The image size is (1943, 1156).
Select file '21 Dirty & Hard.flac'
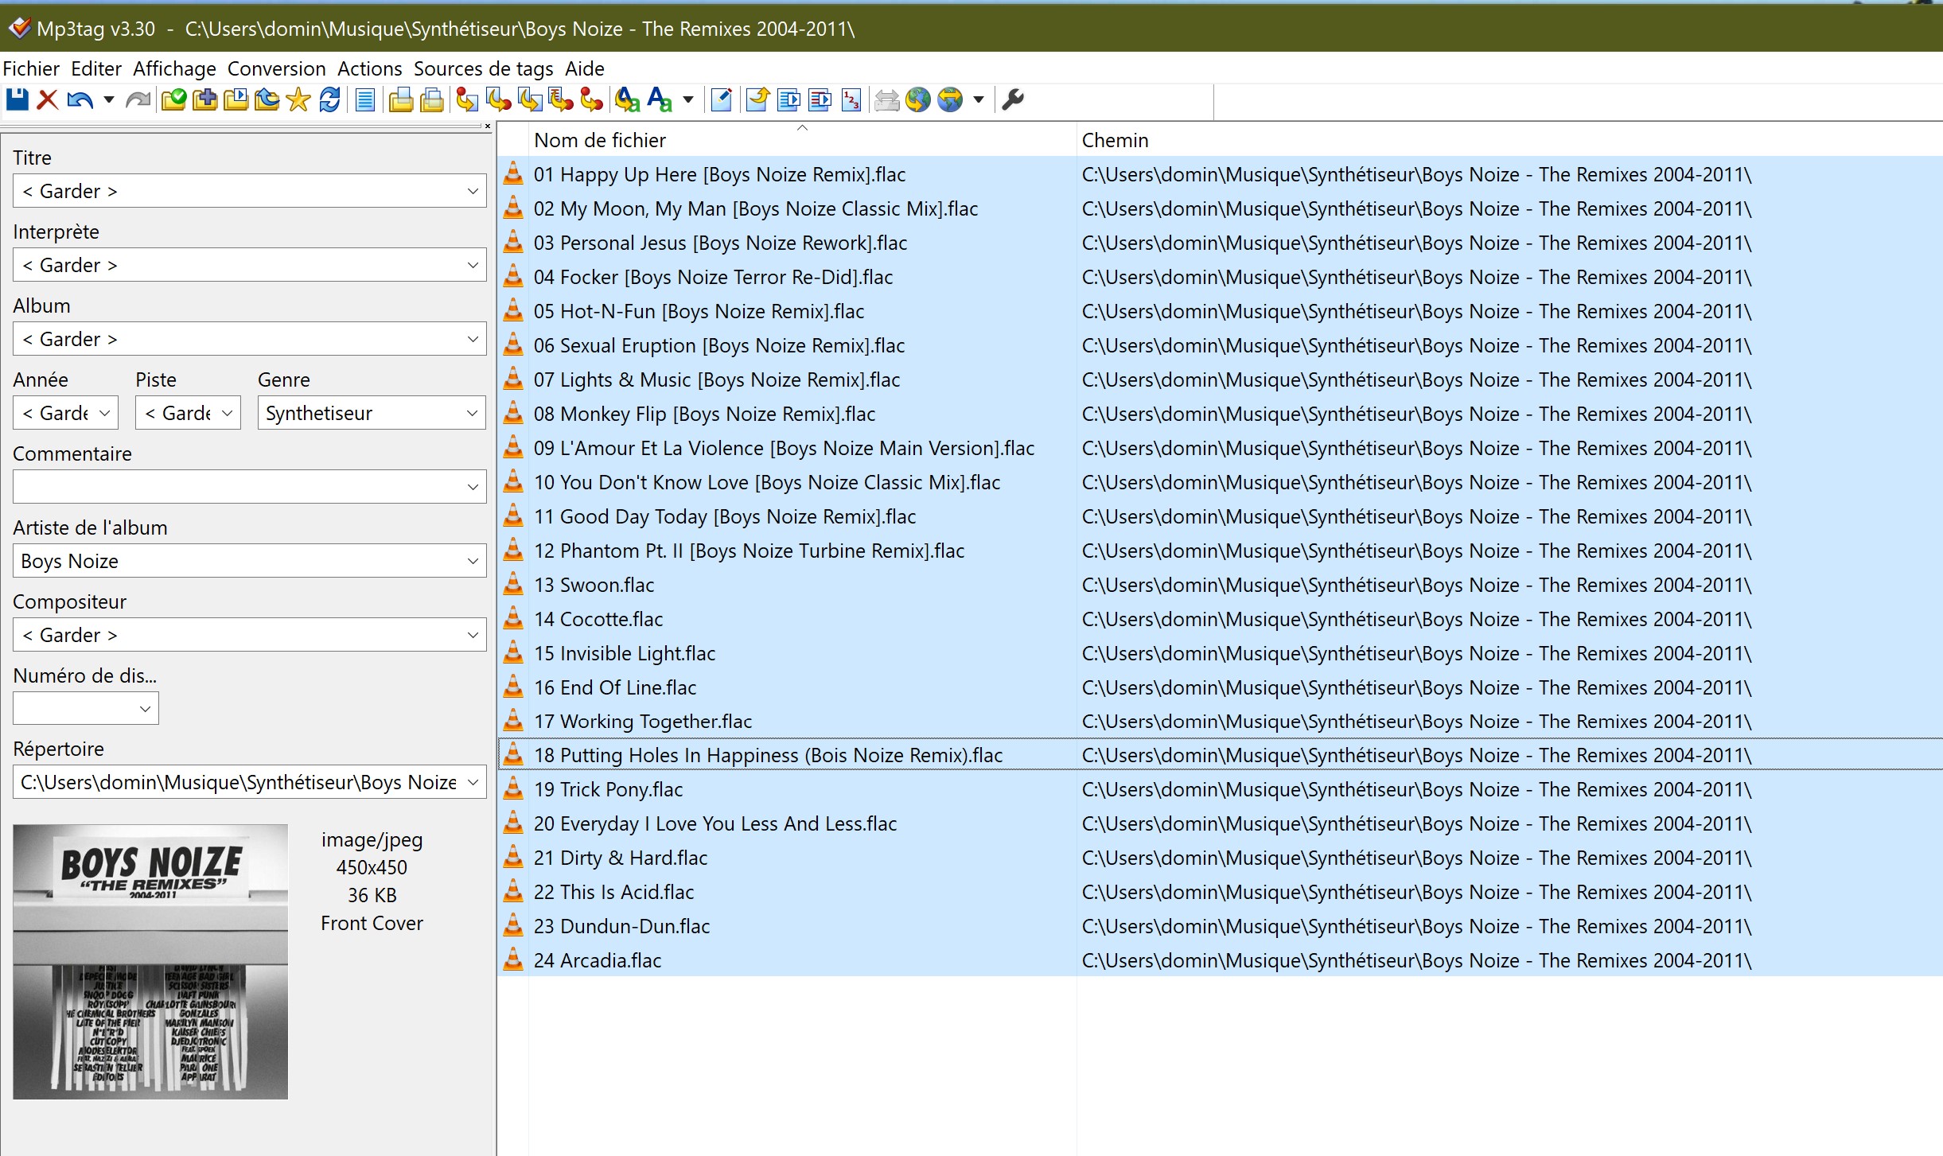coord(621,858)
